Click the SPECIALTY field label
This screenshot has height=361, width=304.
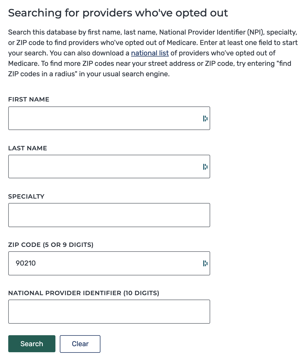tap(26, 196)
